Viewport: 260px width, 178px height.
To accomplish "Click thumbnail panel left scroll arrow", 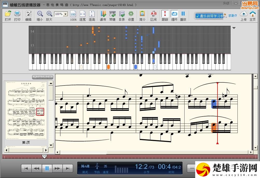I will tap(6, 150).
